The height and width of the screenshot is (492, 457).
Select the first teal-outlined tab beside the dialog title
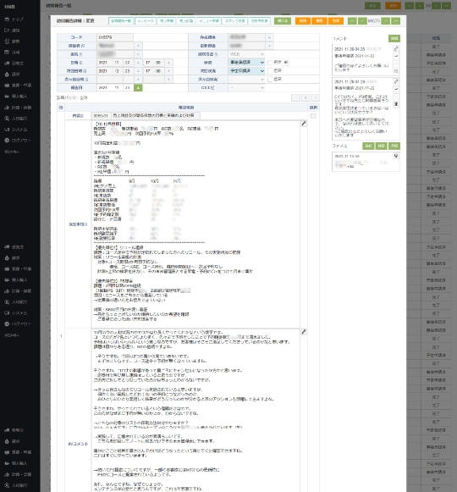[x=121, y=20]
